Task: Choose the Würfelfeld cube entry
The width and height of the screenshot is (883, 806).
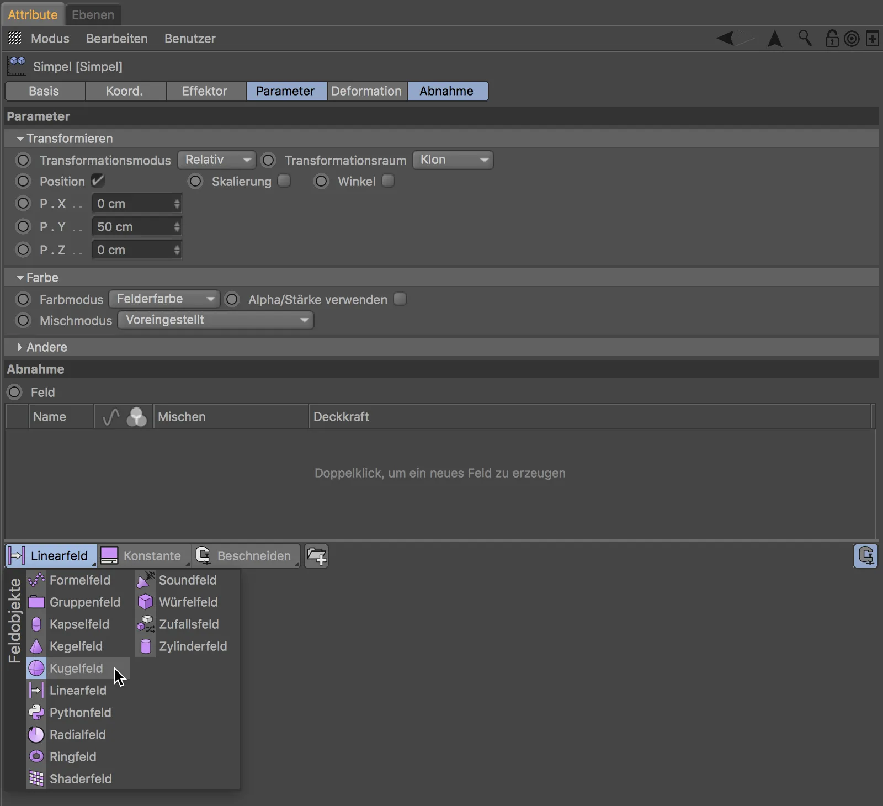Action: click(x=187, y=602)
